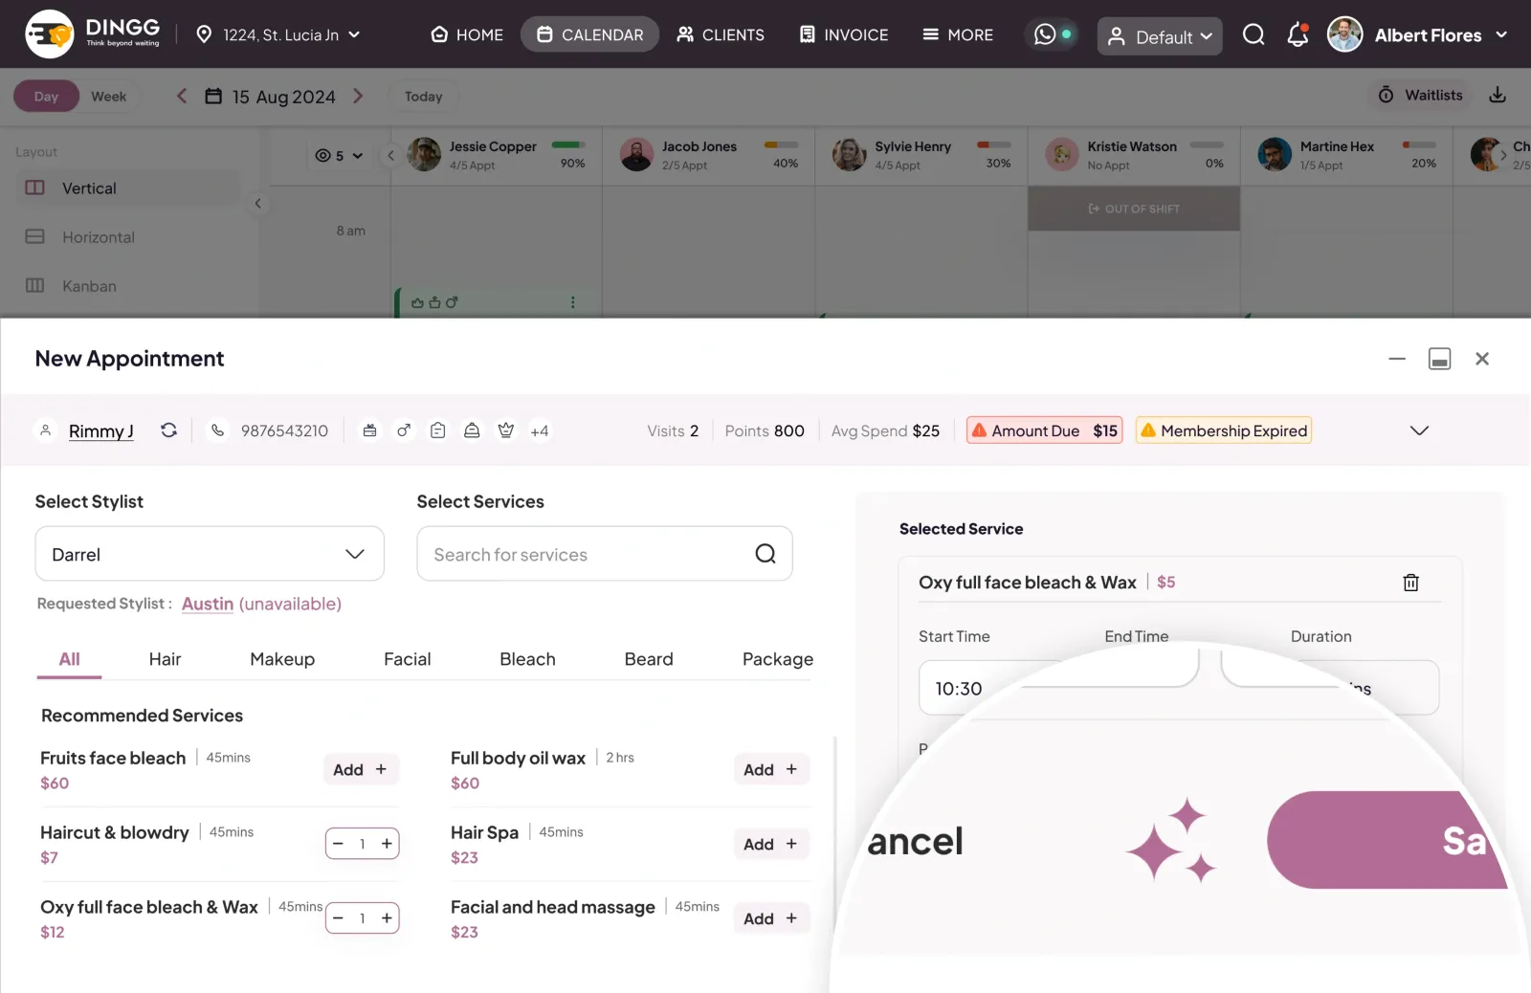
Task: Decrease Oxy full face bleach & Wax quantity
Action: [338, 918]
